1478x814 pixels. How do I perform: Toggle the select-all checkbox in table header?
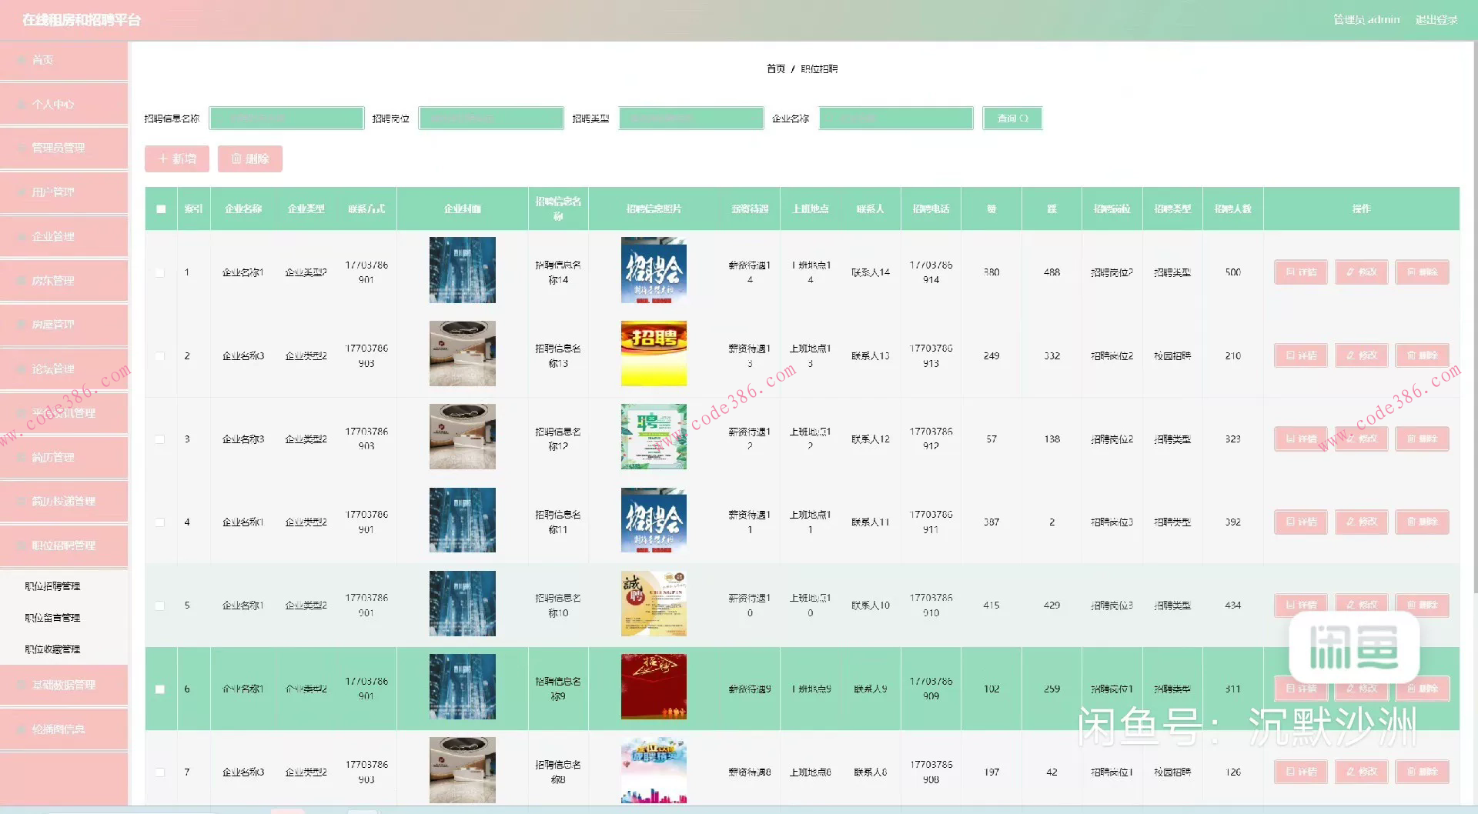point(160,208)
